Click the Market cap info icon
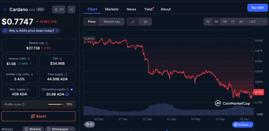 pyautogui.click(x=46, y=43)
